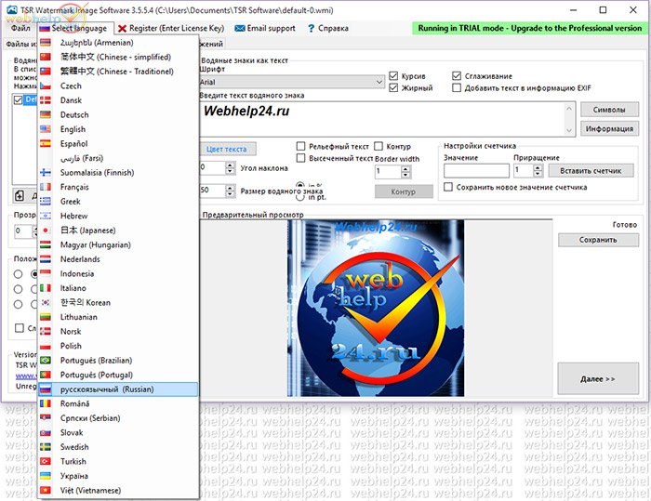Click the Вставить счетчик button

(x=591, y=171)
